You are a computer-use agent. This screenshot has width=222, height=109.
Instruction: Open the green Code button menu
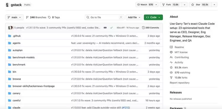(153, 17)
